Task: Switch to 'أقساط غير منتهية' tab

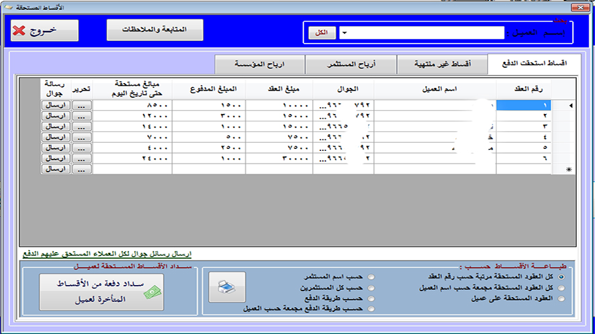Action: point(441,64)
